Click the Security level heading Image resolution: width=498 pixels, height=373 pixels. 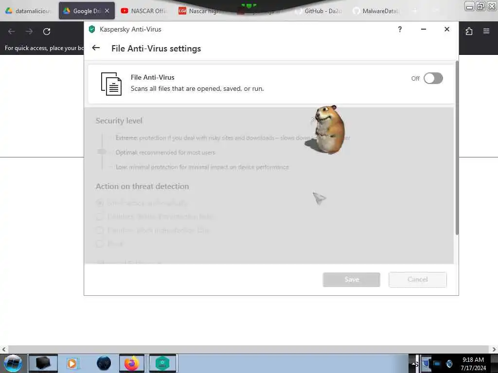(x=119, y=121)
